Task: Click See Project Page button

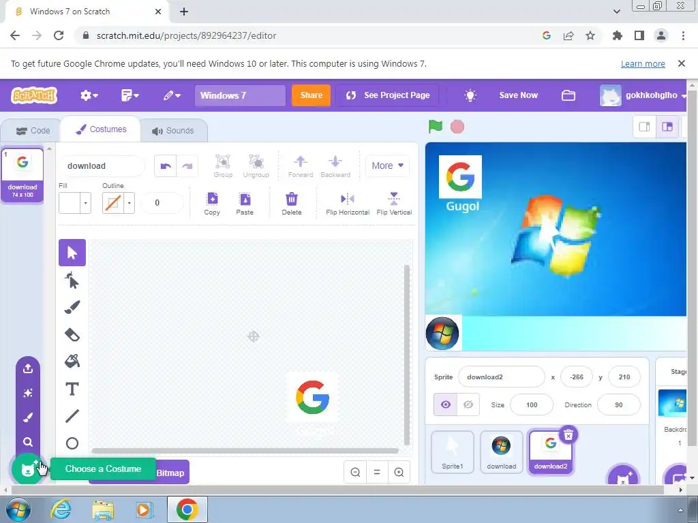Action: (x=387, y=95)
